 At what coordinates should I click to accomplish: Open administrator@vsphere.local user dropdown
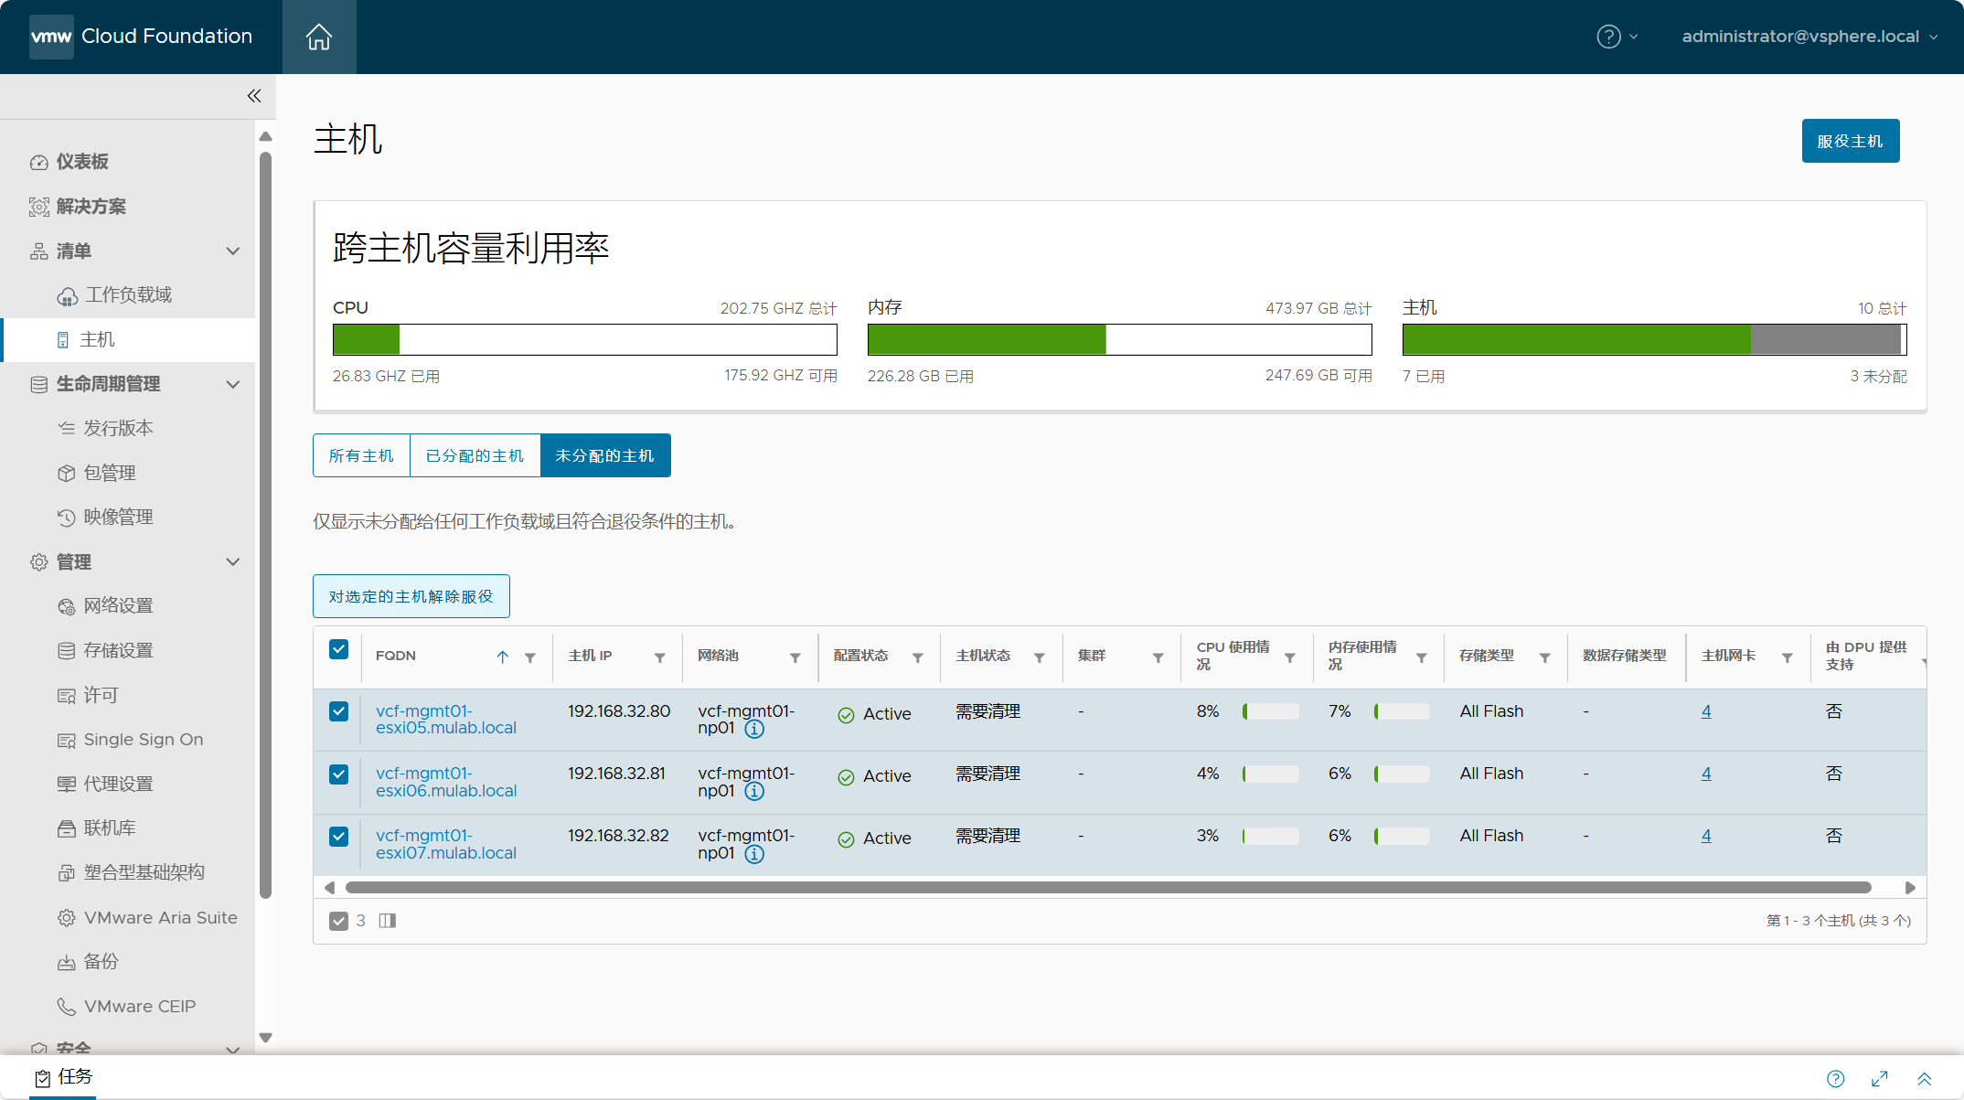1809,37
